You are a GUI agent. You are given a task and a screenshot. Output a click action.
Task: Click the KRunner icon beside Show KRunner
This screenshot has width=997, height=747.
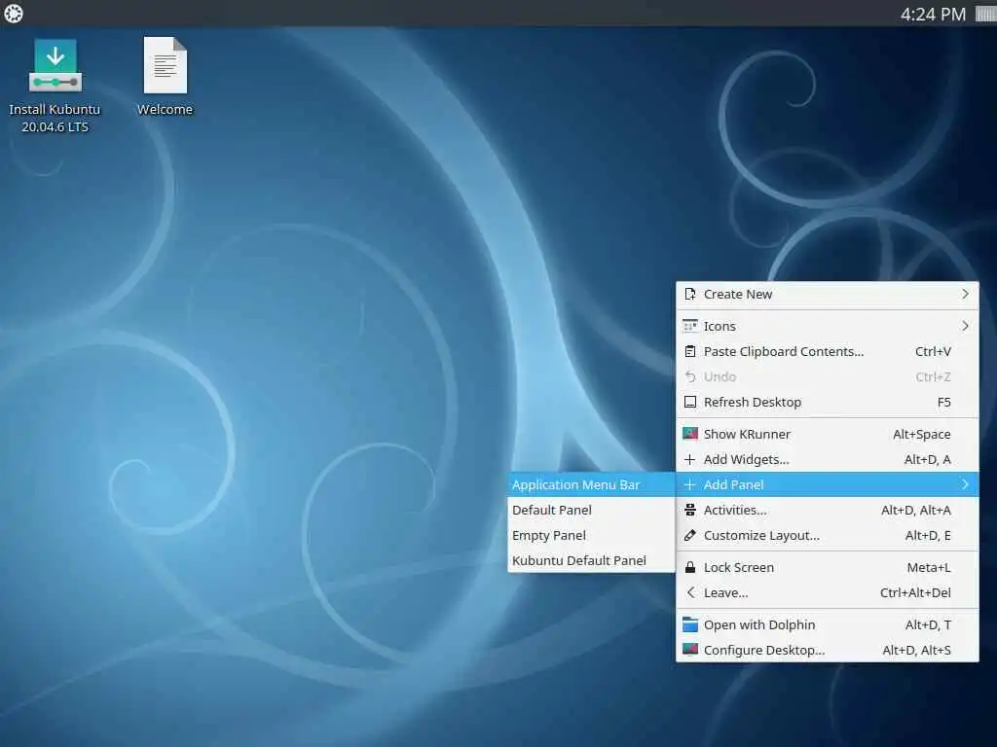tap(690, 434)
